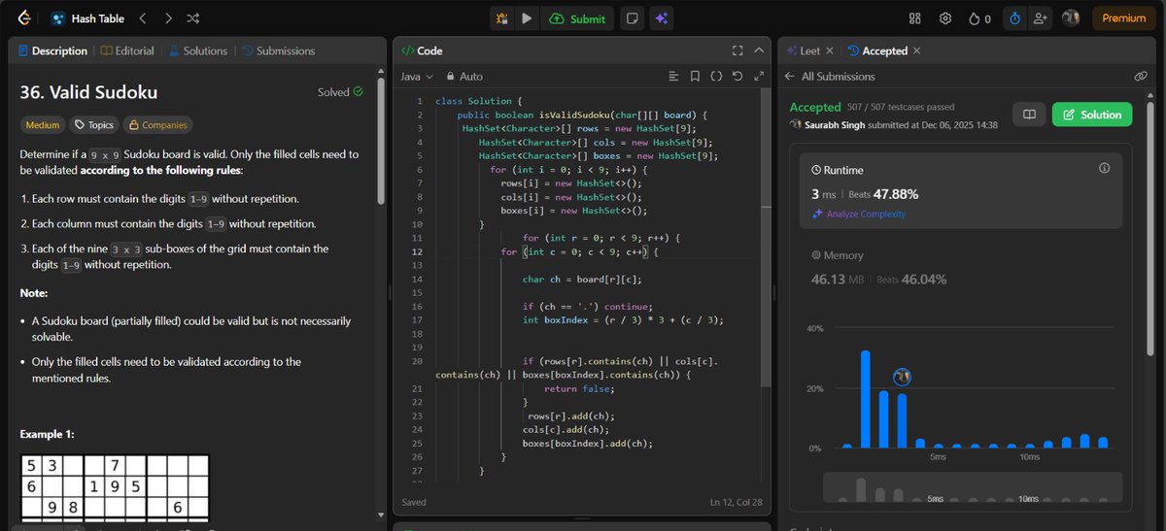The image size is (1166, 531).
Task: Switch to the Editorial tab
Action: pos(127,50)
